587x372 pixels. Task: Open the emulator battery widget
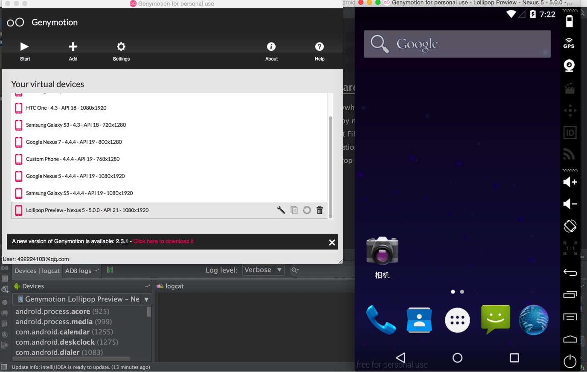click(x=569, y=21)
